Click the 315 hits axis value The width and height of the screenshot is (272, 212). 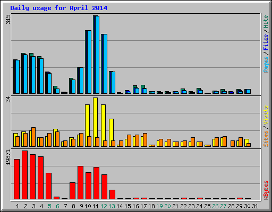(8, 19)
